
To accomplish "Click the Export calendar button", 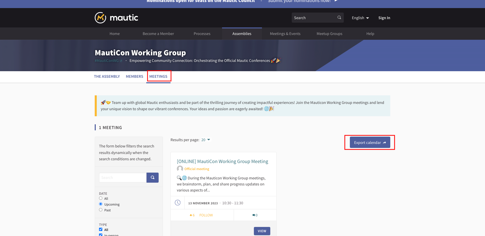I will click(x=370, y=142).
